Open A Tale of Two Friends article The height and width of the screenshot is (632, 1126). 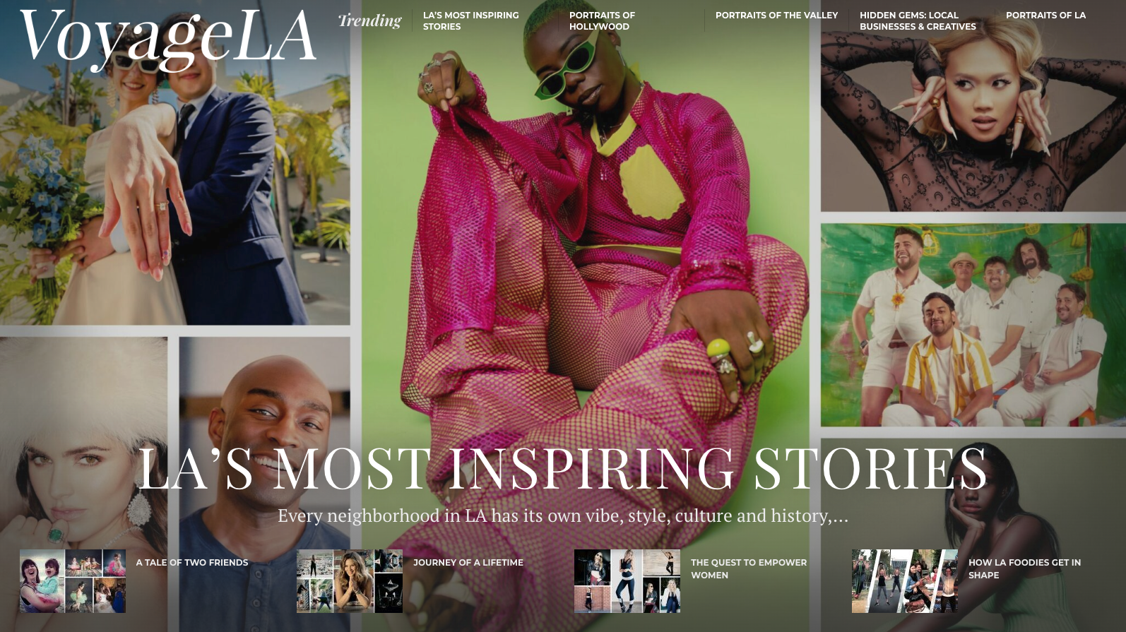tap(192, 563)
